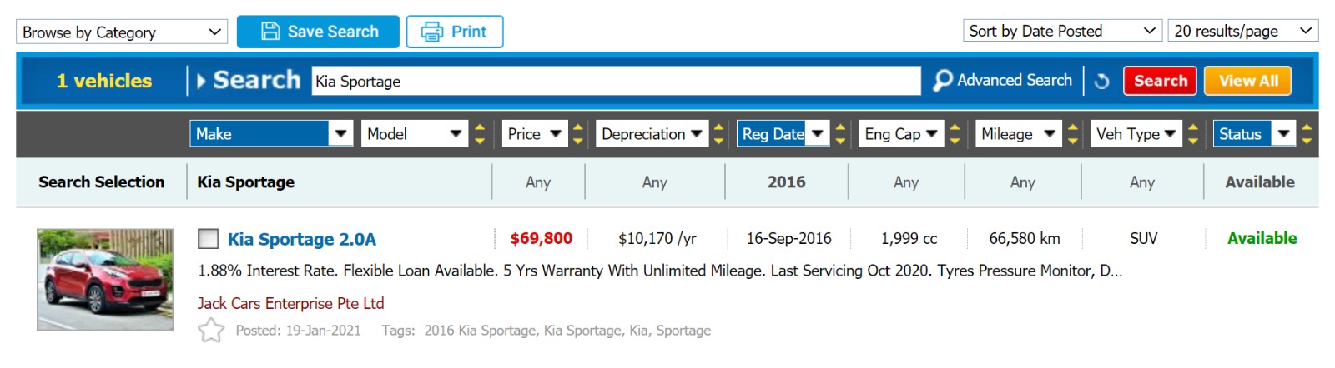Image resolution: width=1335 pixels, height=368 pixels.
Task: Click the Print button
Action: click(455, 32)
